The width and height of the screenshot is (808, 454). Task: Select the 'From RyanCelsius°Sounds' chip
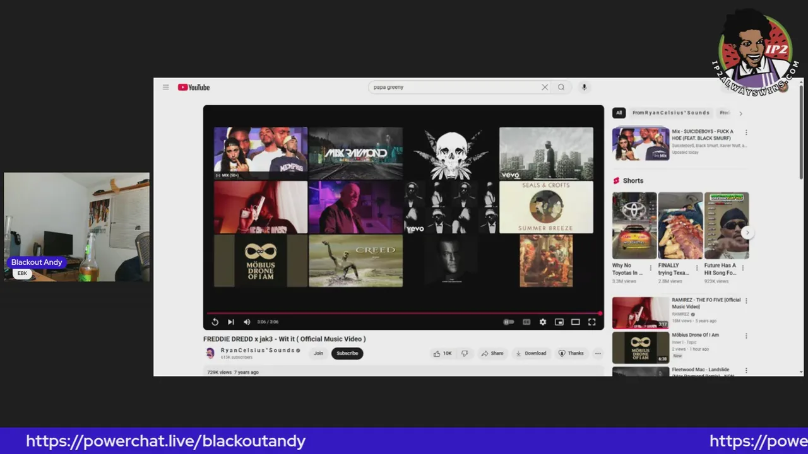671,113
